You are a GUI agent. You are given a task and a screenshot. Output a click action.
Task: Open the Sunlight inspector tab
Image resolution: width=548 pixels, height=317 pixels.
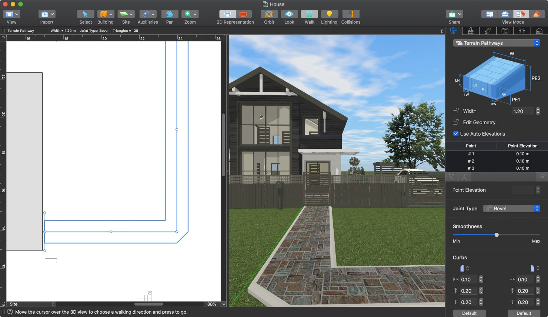(522, 31)
